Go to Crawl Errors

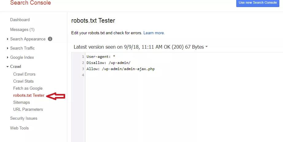[24, 74]
